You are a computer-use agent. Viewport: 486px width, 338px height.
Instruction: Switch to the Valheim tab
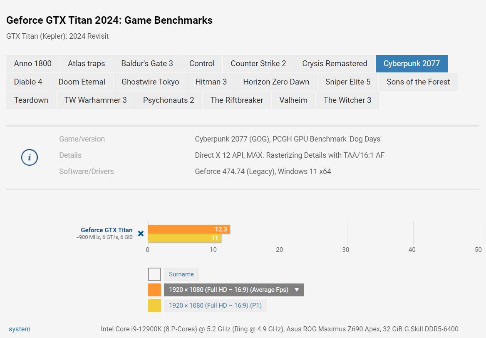[293, 100]
